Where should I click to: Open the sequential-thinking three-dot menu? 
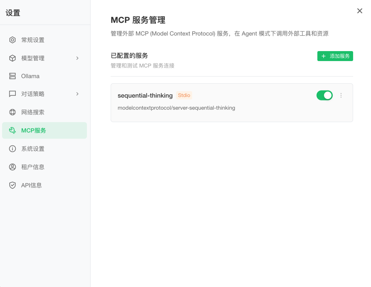click(x=341, y=95)
